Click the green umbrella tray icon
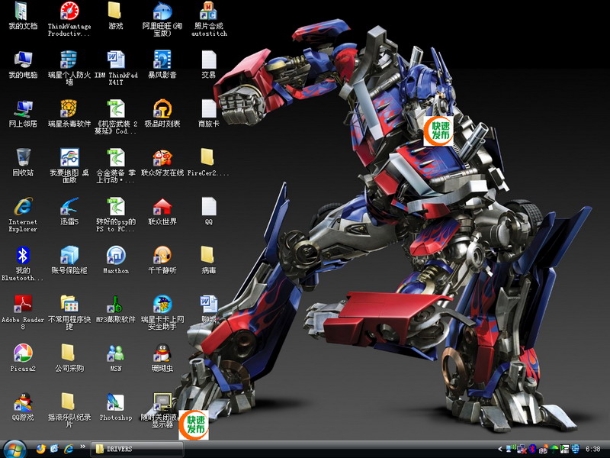Image resolution: width=610 pixels, height=458 pixels. [554, 449]
